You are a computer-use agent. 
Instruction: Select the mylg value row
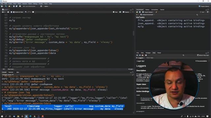pyautogui.click(x=172, y=27)
